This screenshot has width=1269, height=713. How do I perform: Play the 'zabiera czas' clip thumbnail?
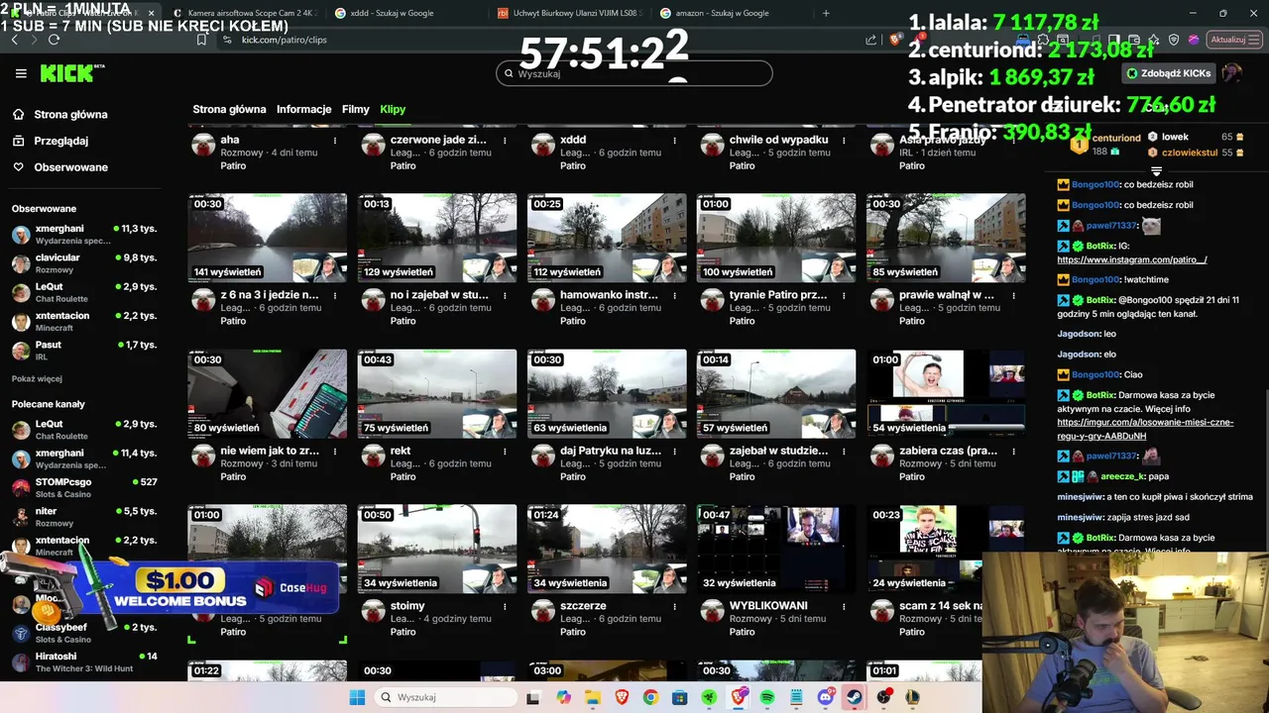pyautogui.click(x=946, y=393)
